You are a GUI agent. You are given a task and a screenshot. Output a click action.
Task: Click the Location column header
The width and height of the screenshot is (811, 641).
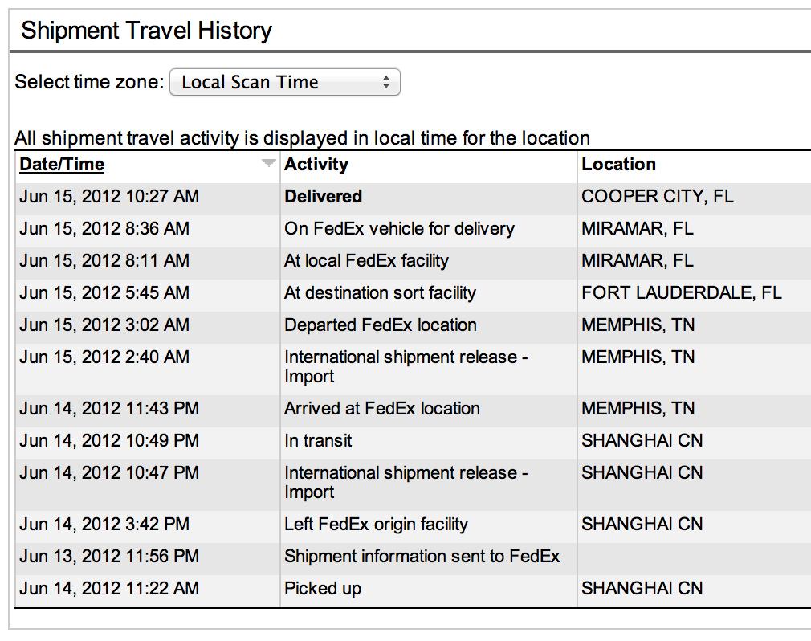(618, 165)
